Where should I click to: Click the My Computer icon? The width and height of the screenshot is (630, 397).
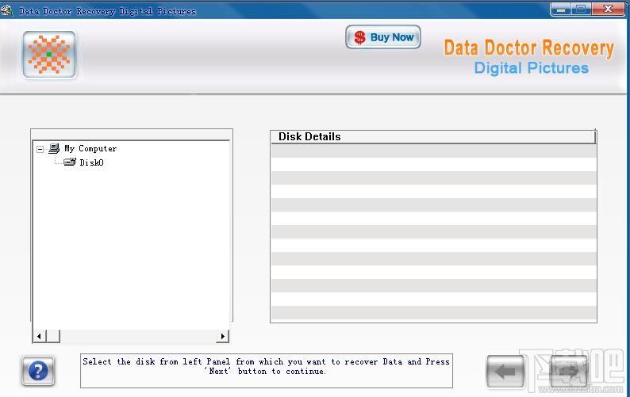coord(54,148)
